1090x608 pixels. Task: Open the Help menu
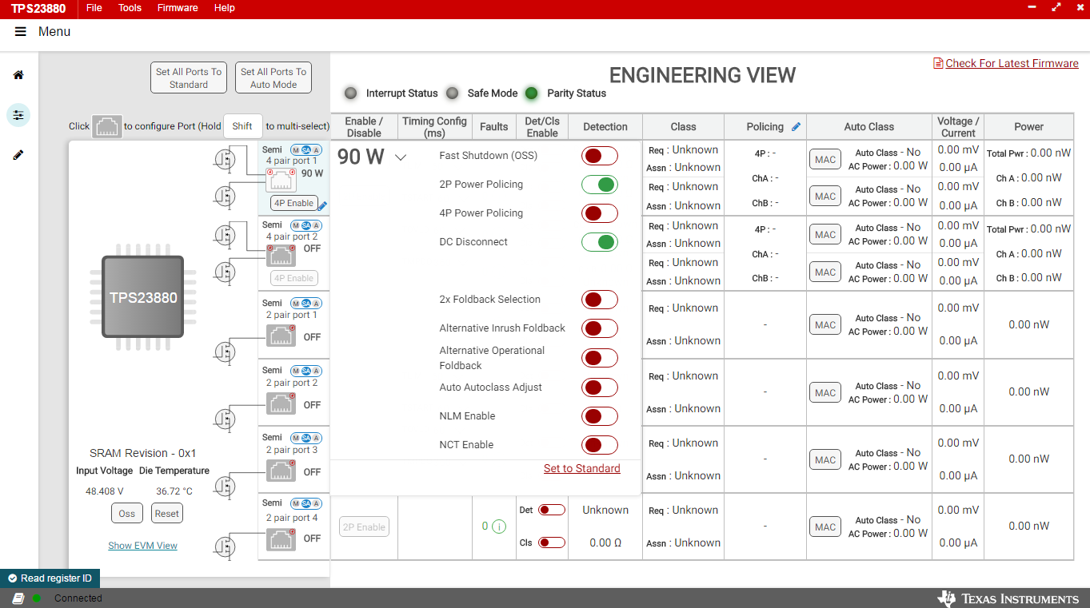(225, 8)
